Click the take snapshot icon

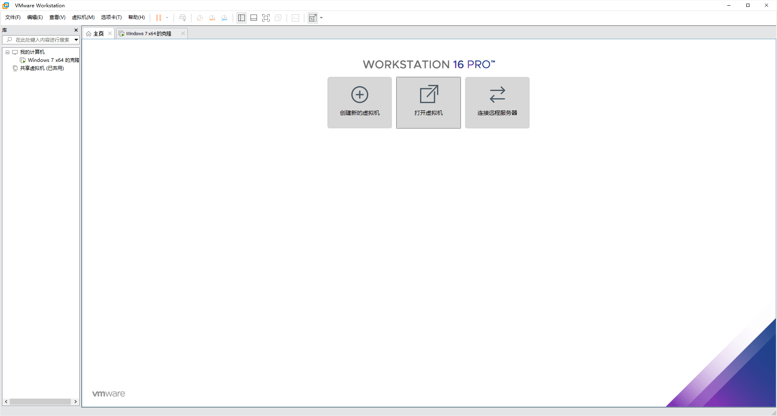200,18
